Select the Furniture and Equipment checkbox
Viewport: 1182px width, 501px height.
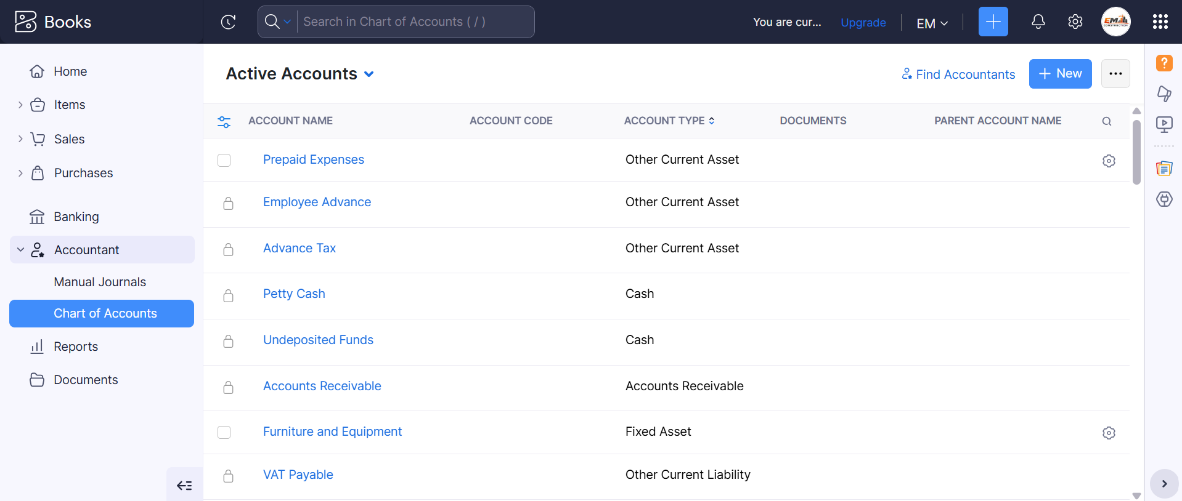click(x=224, y=432)
